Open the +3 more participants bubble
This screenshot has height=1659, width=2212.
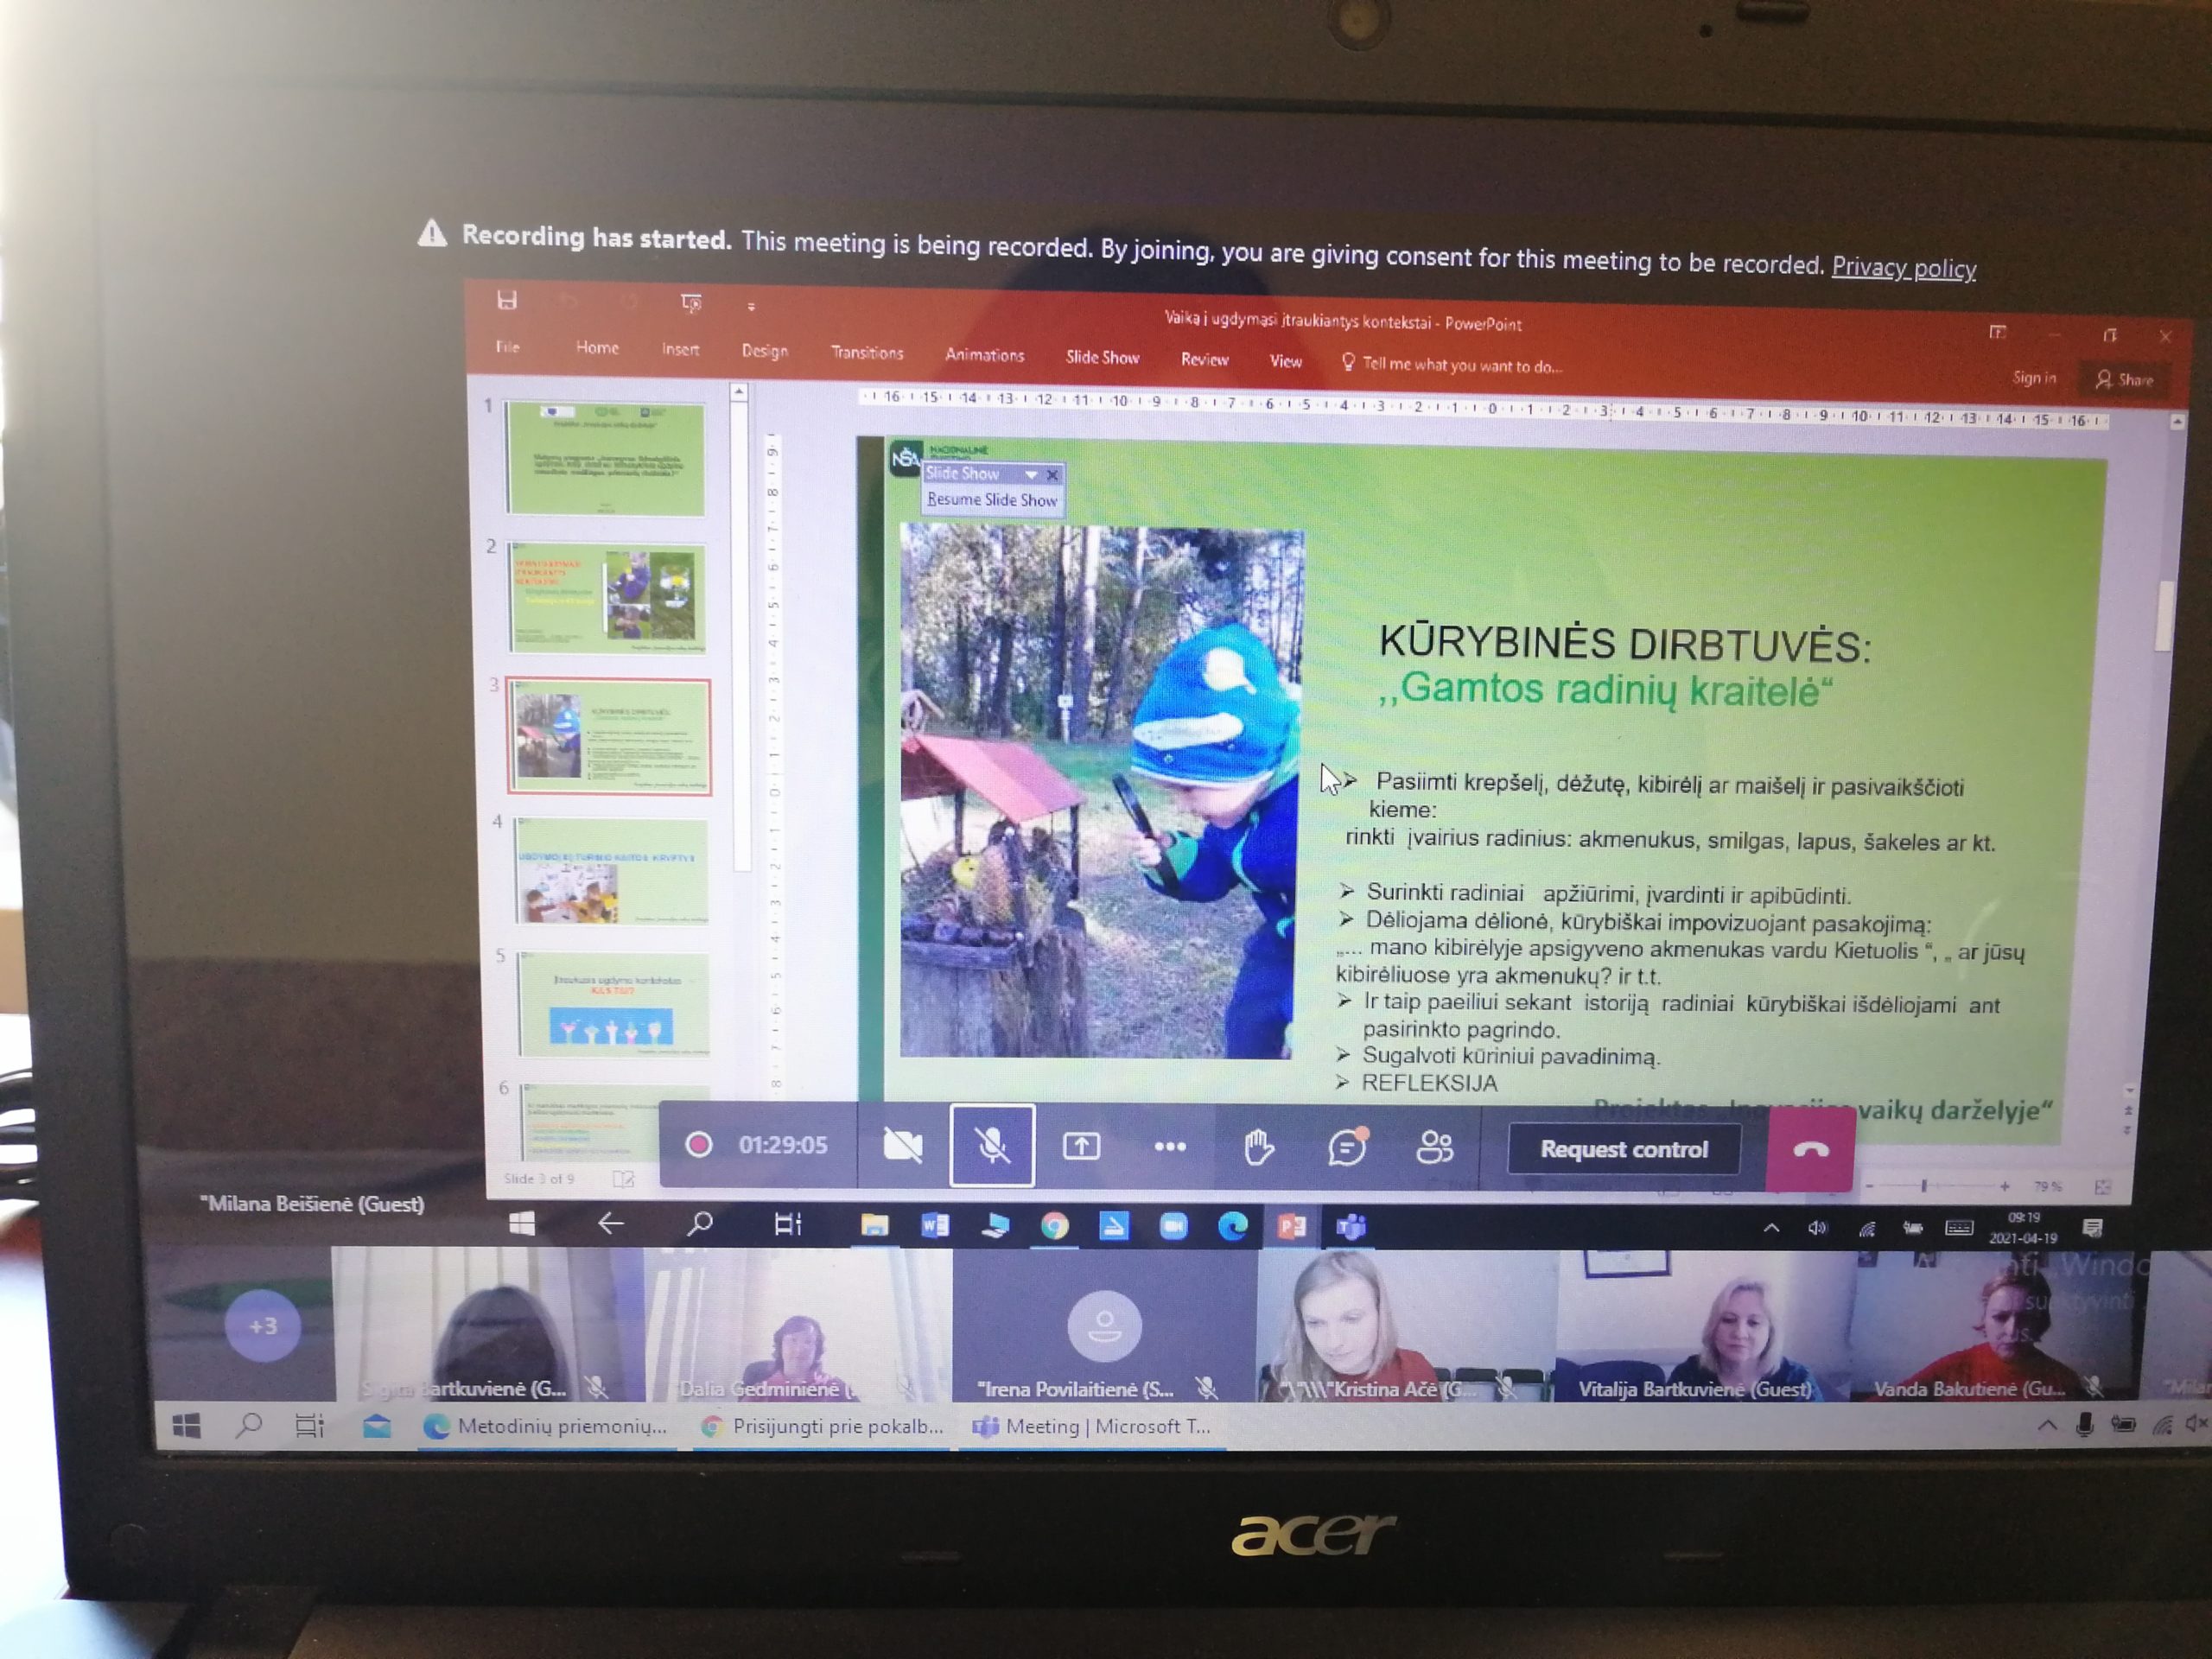tap(263, 1326)
